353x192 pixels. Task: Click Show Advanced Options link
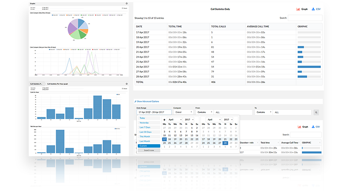coord(148,102)
